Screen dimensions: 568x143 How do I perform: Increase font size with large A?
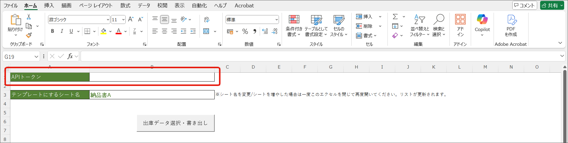[x=131, y=19]
